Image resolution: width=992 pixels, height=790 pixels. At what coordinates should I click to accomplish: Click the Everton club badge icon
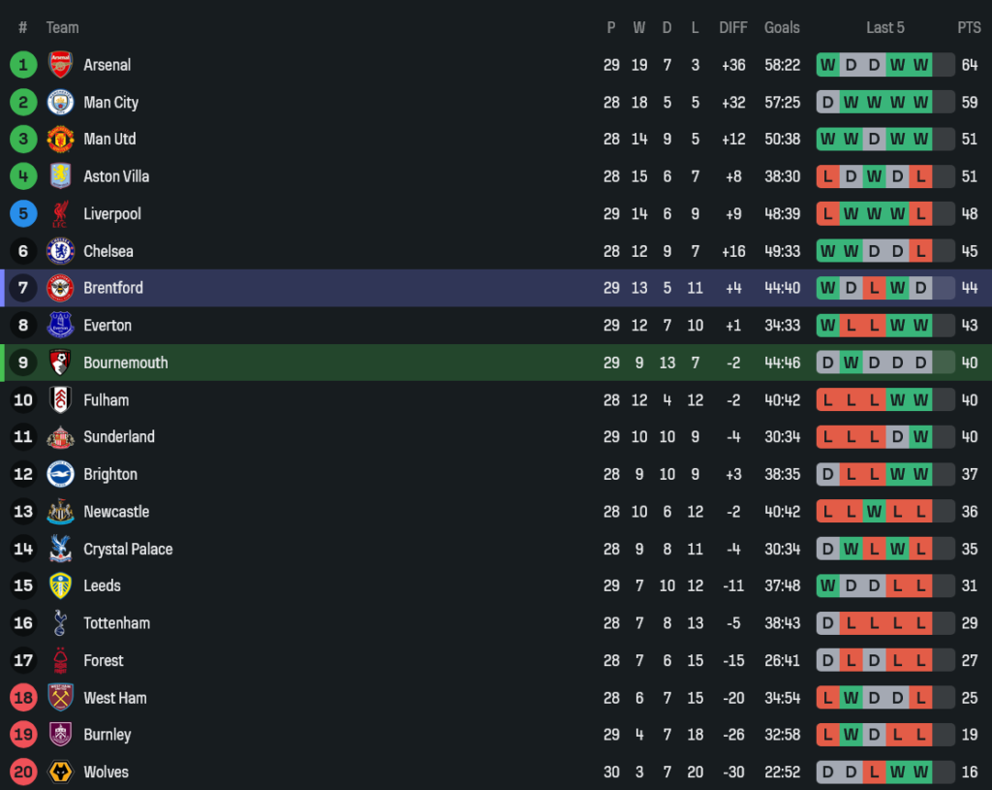tap(60, 326)
